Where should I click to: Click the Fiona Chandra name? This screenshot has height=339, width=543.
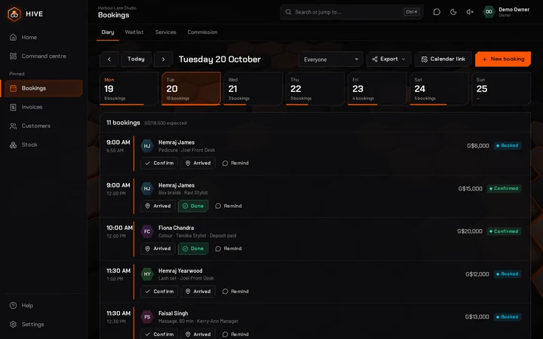click(x=176, y=228)
